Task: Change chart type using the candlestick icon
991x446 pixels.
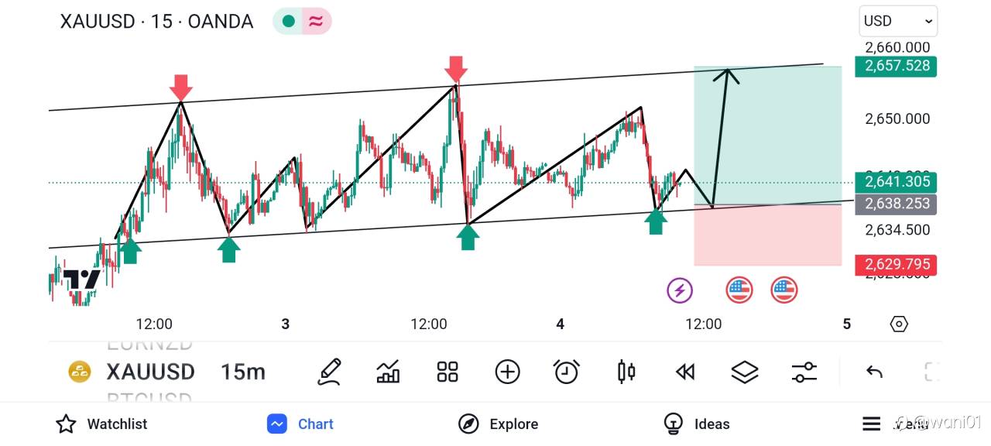Action: pos(626,372)
